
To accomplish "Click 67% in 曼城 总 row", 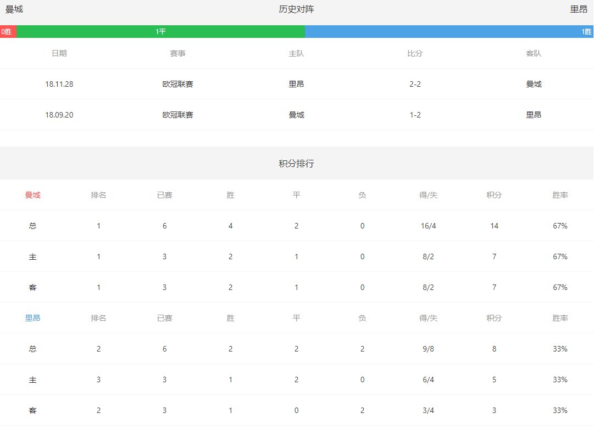I will click(560, 226).
